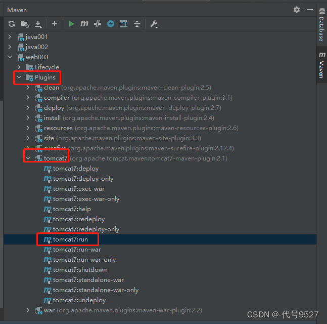Screen dimensions: 327x324
Task: Run Maven build green arrow
Action: [x=71, y=24]
